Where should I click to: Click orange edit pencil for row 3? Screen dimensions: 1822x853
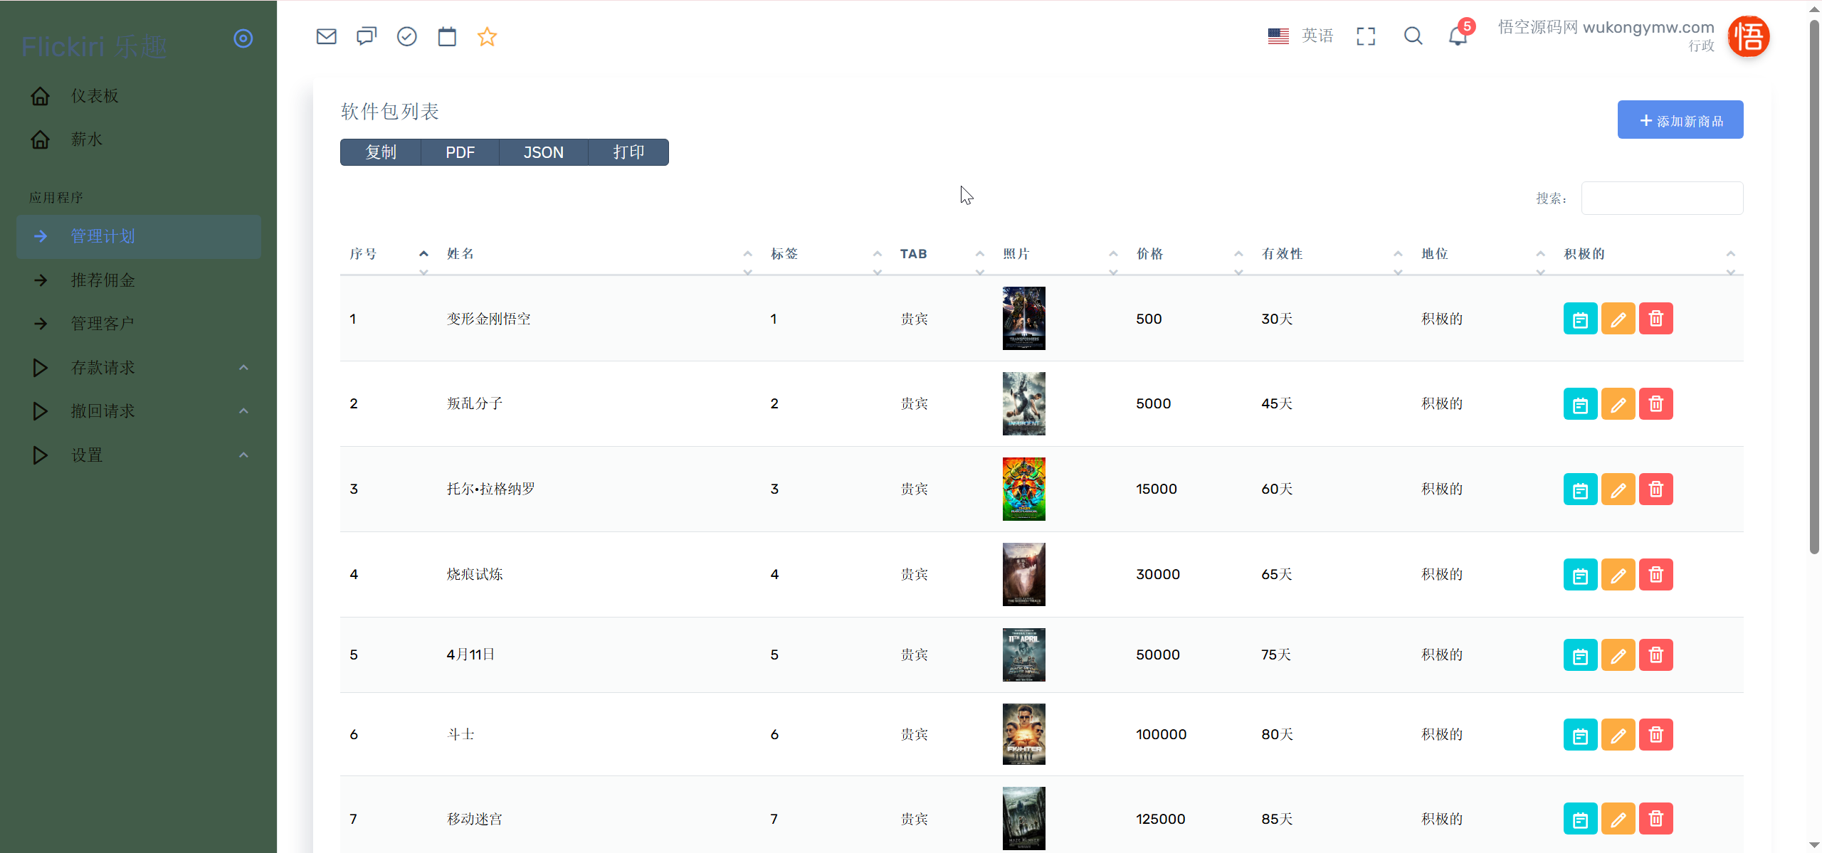[x=1618, y=489]
